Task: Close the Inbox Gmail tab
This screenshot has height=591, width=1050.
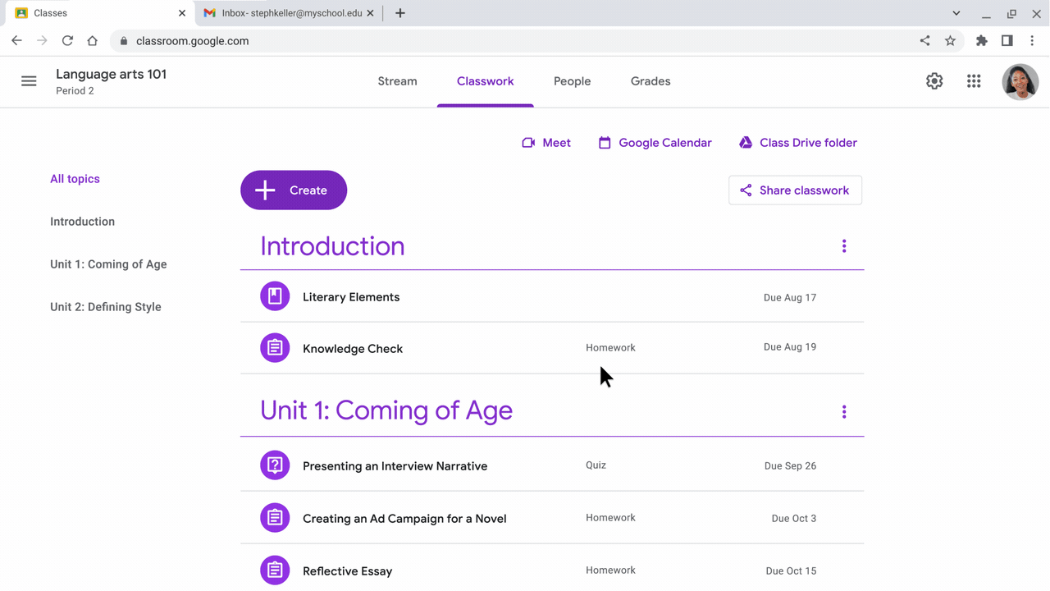Action: pyautogui.click(x=370, y=13)
